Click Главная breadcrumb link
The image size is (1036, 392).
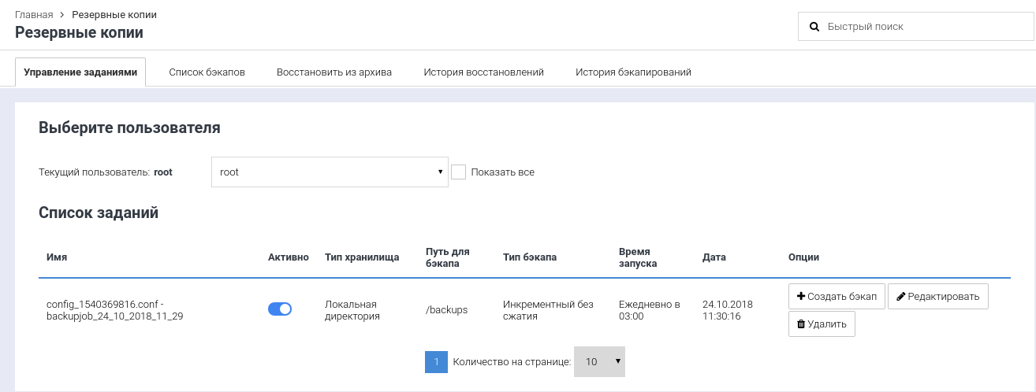pos(34,14)
